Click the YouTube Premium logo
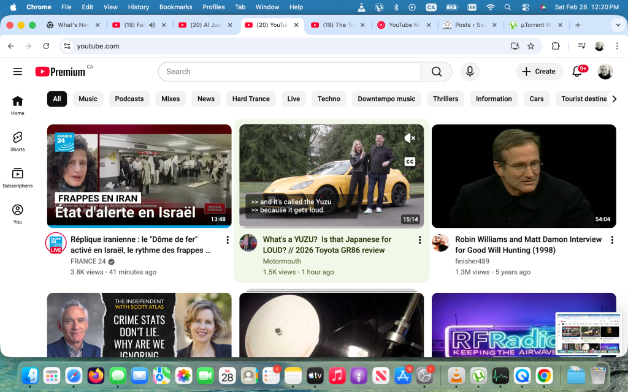 tap(60, 72)
